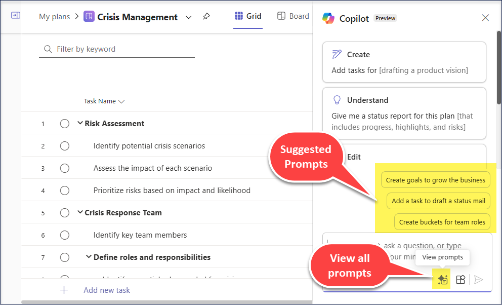The width and height of the screenshot is (502, 305).
Task: Click the View prompts sparkle icon
Action: (442, 280)
